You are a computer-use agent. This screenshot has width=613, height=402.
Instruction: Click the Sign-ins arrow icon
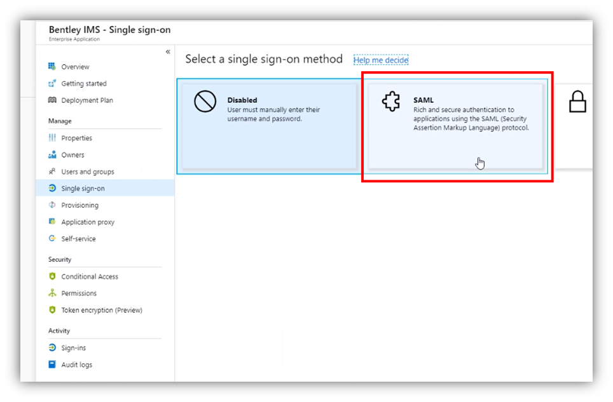point(52,347)
